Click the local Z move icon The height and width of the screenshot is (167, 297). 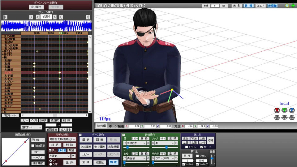(x=292, y=118)
